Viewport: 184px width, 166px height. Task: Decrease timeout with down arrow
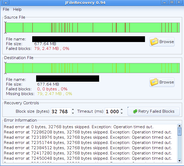[x=122, y=113]
